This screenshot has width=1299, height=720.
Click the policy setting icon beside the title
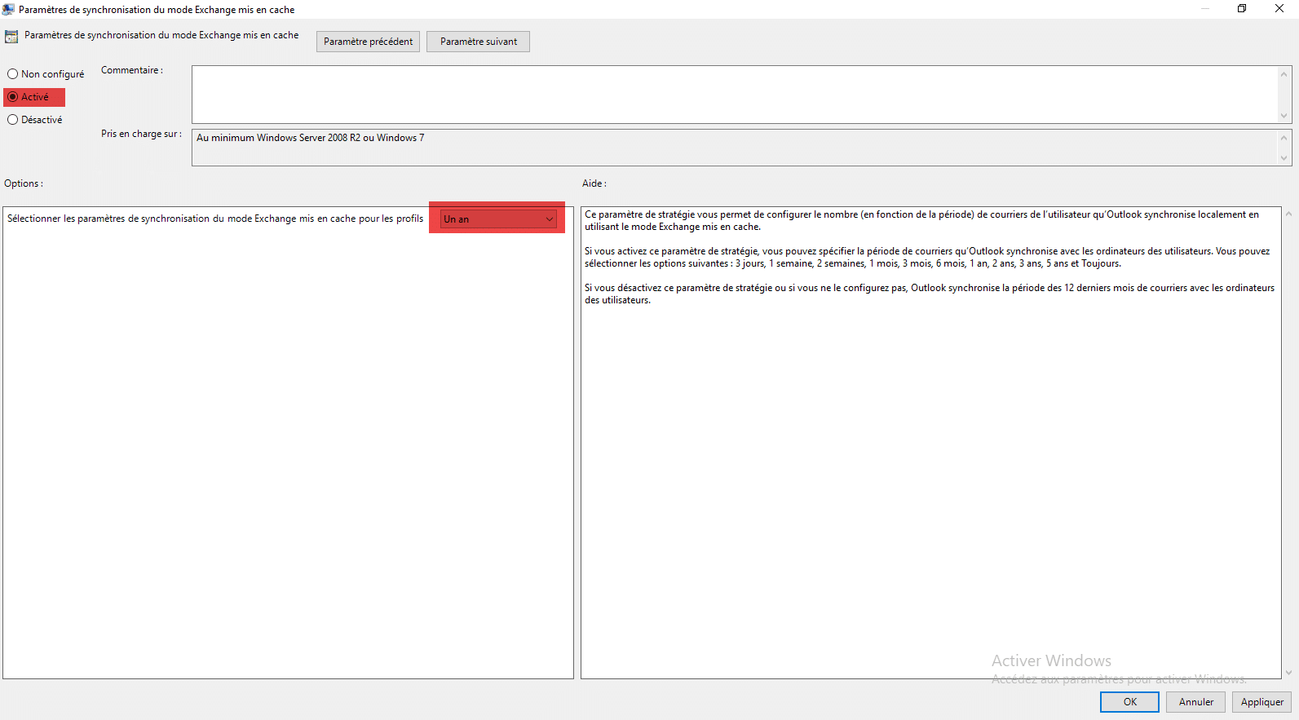tap(11, 37)
